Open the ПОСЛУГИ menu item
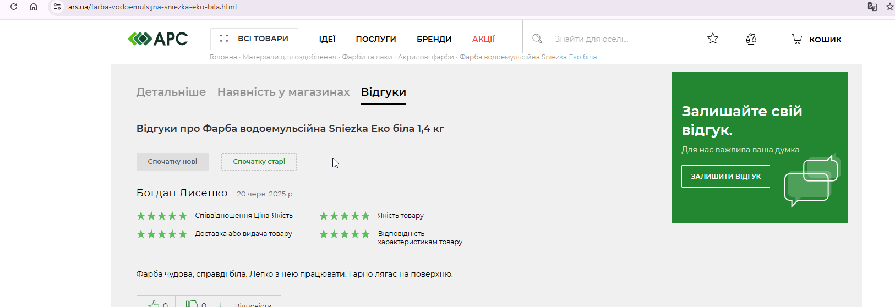The width and height of the screenshot is (895, 307). [376, 39]
